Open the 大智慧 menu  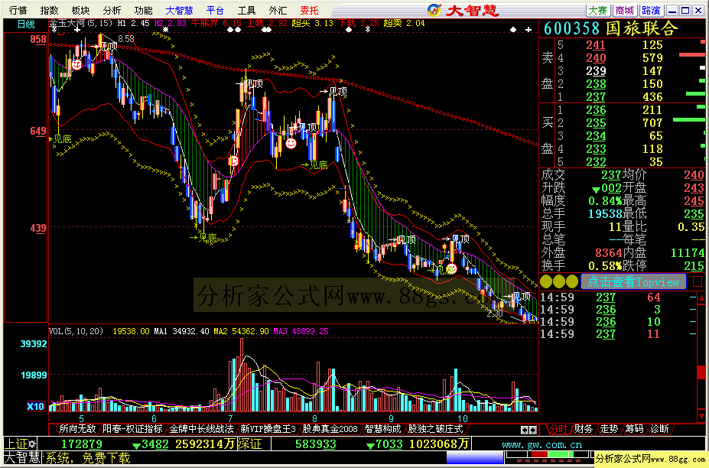(179, 10)
